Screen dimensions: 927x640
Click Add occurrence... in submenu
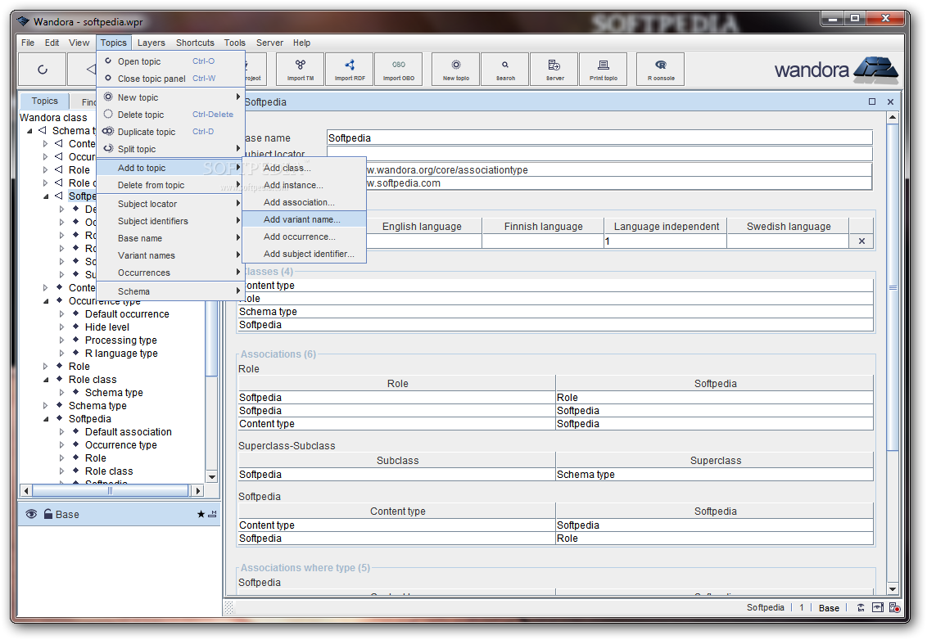pyautogui.click(x=305, y=237)
